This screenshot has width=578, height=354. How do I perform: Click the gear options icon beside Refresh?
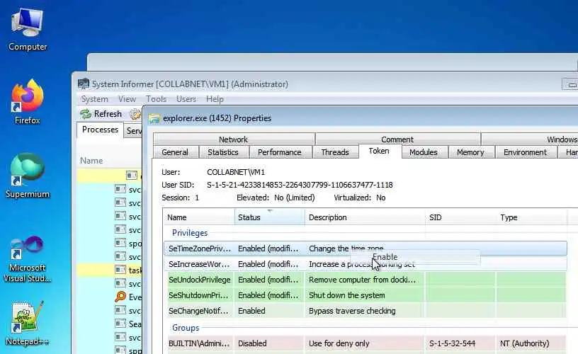pyautogui.click(x=135, y=114)
